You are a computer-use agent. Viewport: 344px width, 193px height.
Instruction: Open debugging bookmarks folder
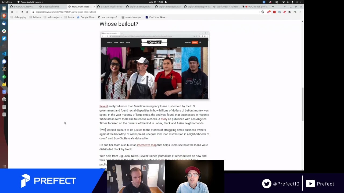[18, 17]
